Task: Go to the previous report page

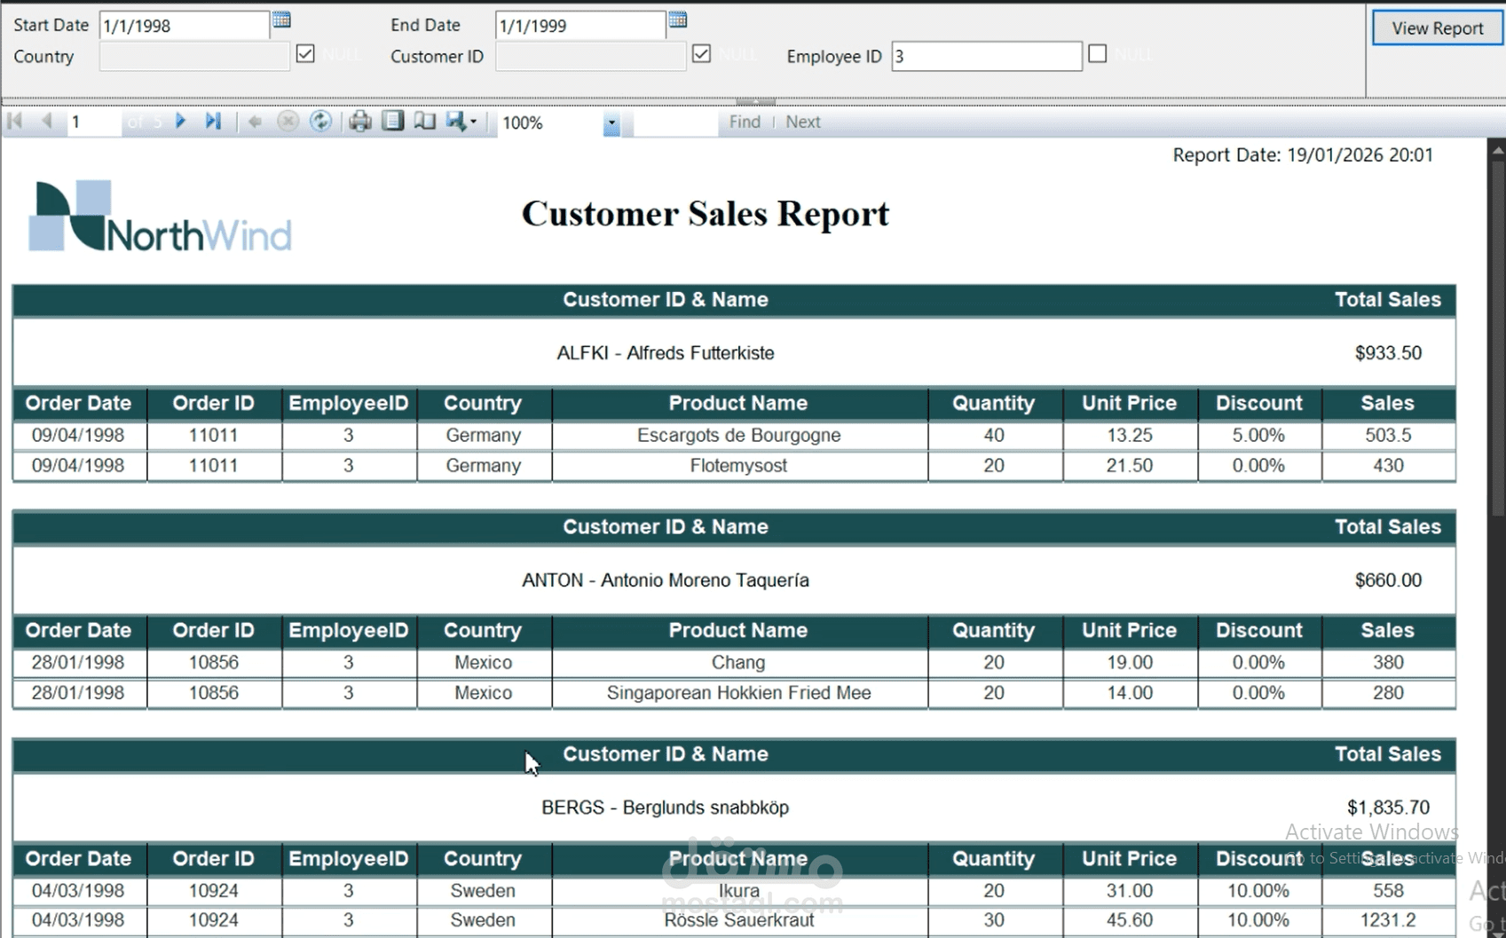Action: [x=47, y=122]
